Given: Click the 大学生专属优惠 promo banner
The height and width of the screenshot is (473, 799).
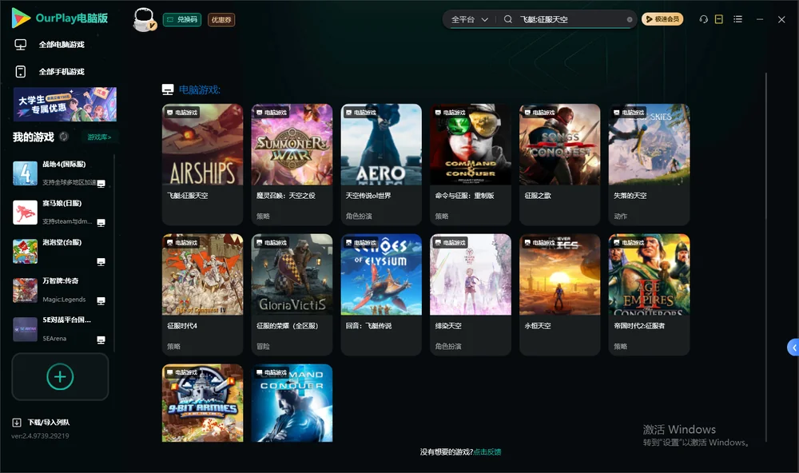Looking at the screenshot, I should 65,104.
